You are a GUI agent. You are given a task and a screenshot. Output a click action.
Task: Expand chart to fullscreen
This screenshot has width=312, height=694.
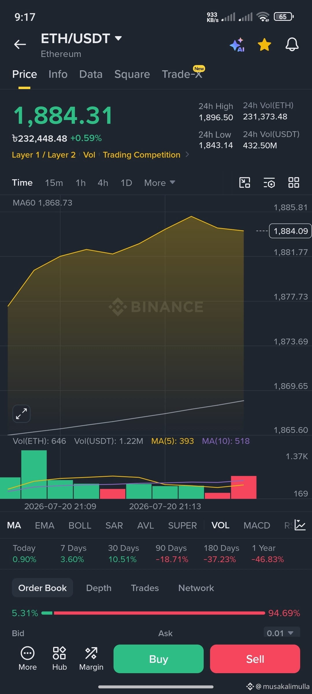click(21, 414)
